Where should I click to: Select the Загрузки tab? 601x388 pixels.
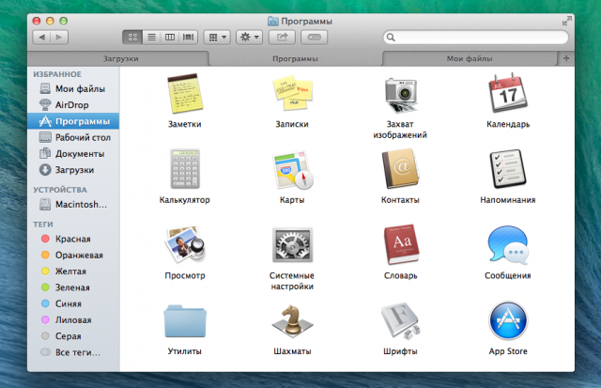click(x=120, y=58)
